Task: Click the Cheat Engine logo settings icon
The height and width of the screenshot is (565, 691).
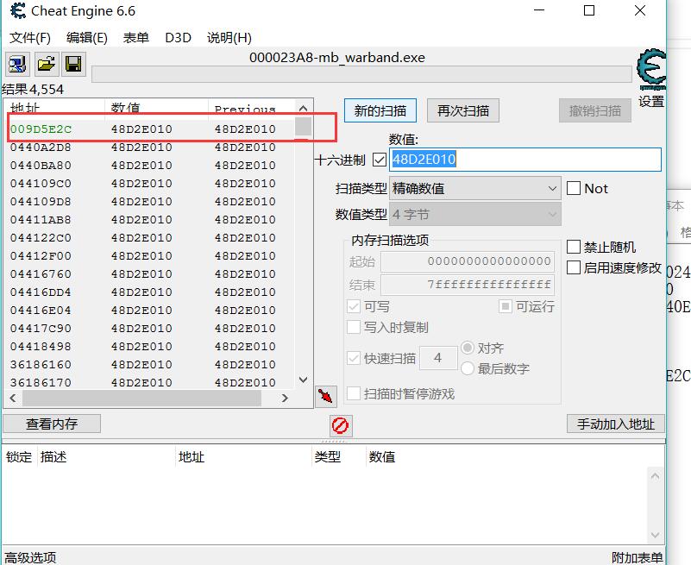Action: coord(651,70)
